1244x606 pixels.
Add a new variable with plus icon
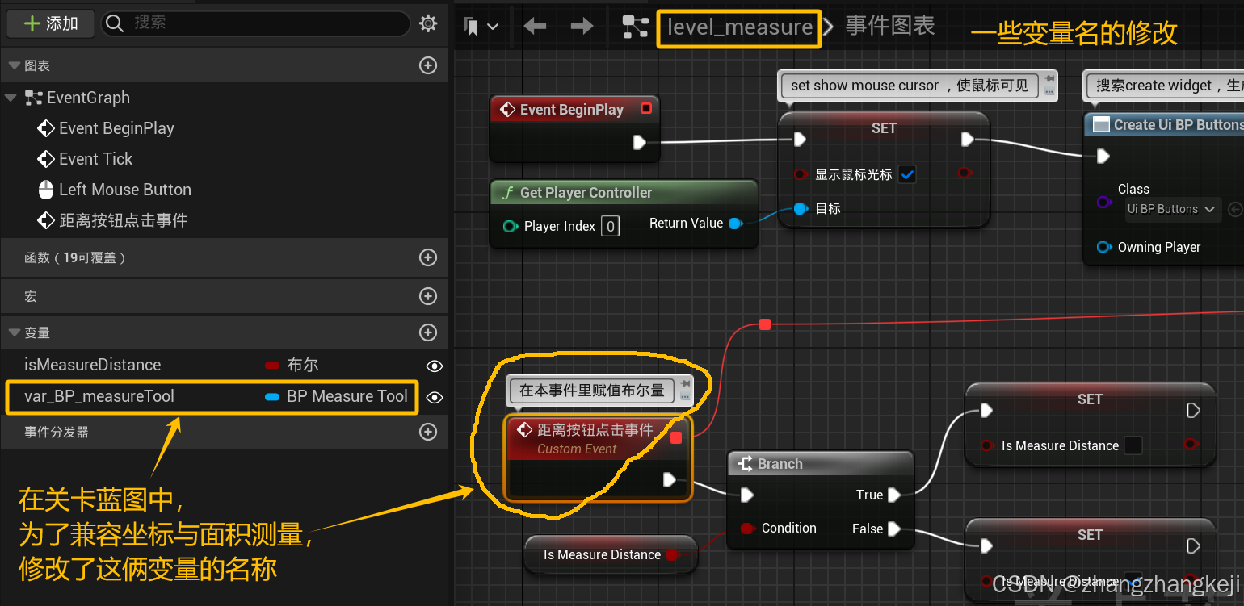(x=428, y=332)
